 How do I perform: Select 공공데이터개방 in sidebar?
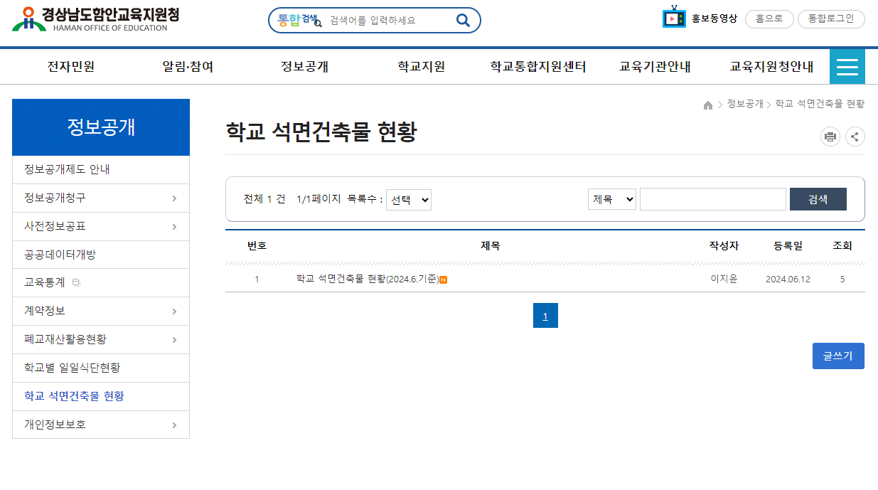pos(101,255)
